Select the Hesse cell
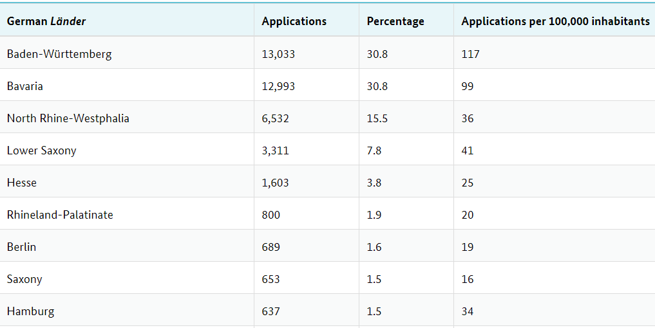 (22, 183)
